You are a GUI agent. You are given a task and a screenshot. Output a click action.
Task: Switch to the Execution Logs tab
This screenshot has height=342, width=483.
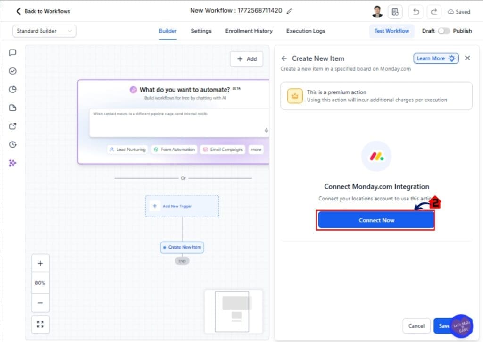pyautogui.click(x=305, y=31)
